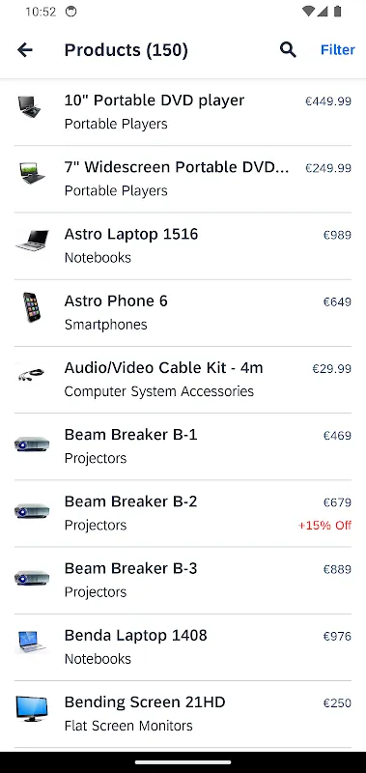Tap the Beam Breaker B-3 projector image
The image size is (366, 773).
32,577
